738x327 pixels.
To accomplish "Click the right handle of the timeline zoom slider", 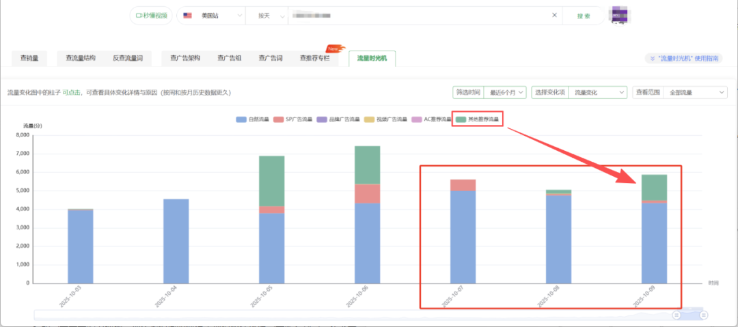I will tap(704, 315).
